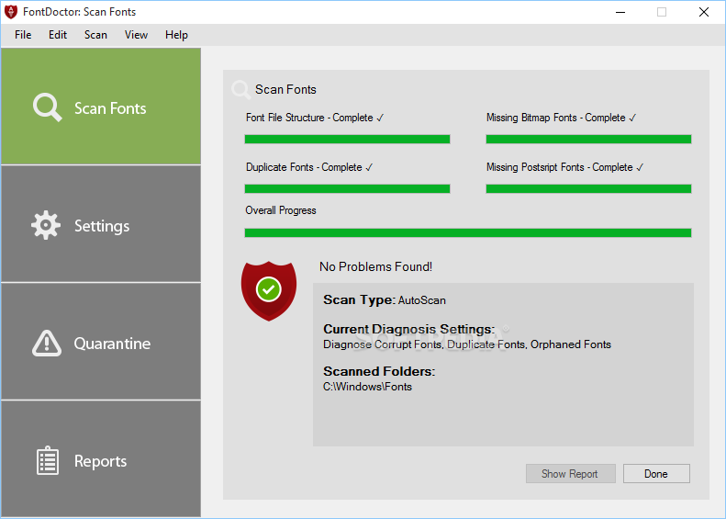Open the Help menu
The width and height of the screenshot is (726, 519).
[x=176, y=35]
